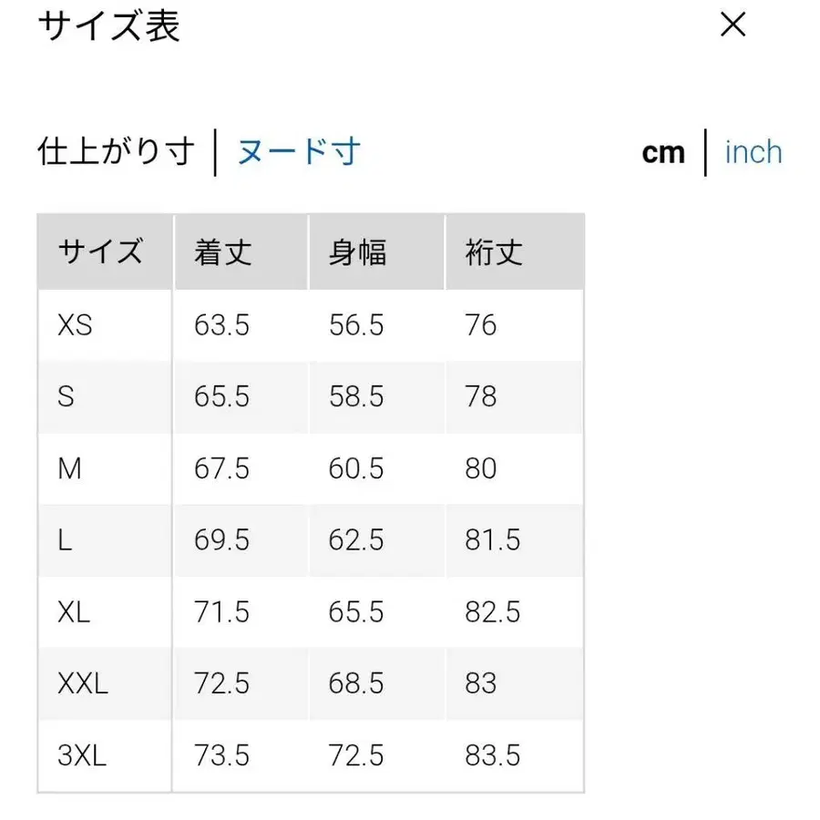Close the サイズ表 size chart
The image size is (820, 820).
coord(733,26)
